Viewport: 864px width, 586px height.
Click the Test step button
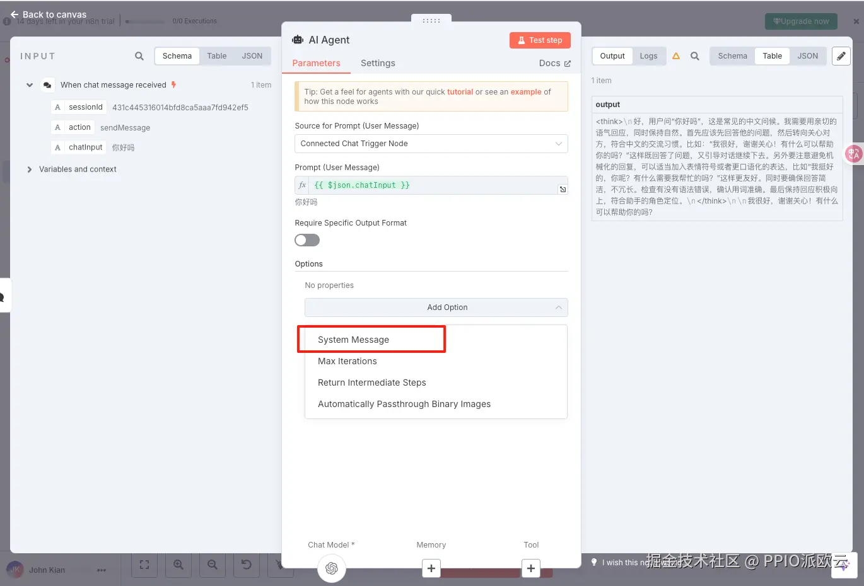click(540, 40)
